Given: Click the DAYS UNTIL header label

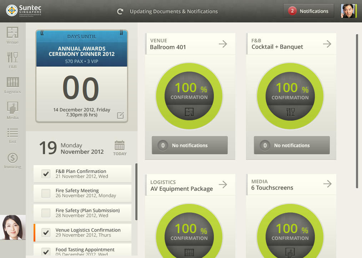Looking at the screenshot, I should coord(82,37).
